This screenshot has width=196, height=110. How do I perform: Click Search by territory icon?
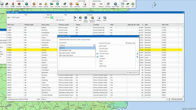click(x=92, y=19)
